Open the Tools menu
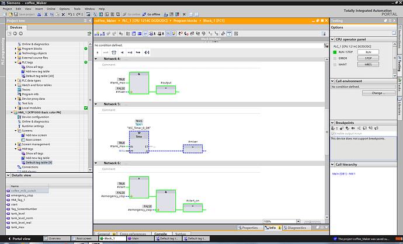403x244 pixels. click(x=77, y=9)
